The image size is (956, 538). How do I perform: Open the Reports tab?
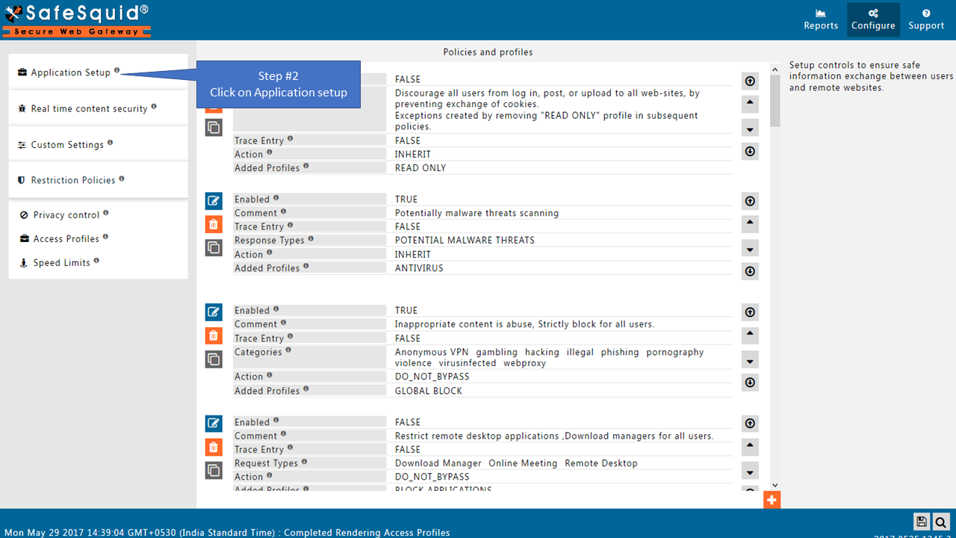(821, 19)
